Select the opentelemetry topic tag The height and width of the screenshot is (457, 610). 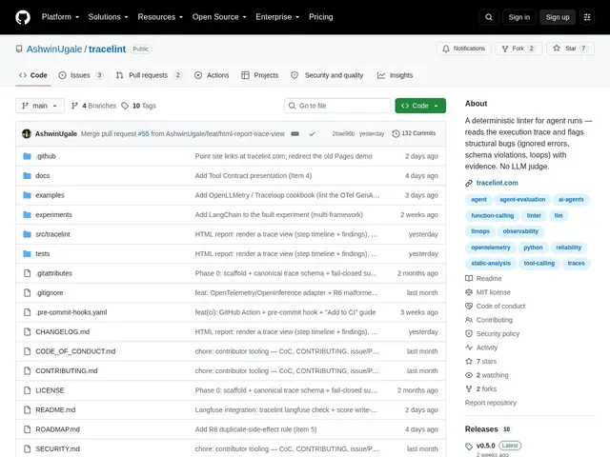click(491, 248)
